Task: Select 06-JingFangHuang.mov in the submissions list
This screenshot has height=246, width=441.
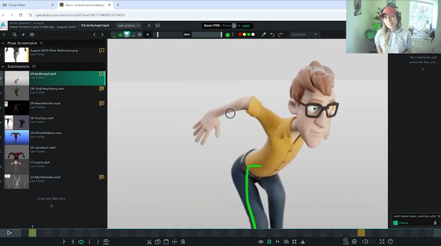Action: coord(47,89)
